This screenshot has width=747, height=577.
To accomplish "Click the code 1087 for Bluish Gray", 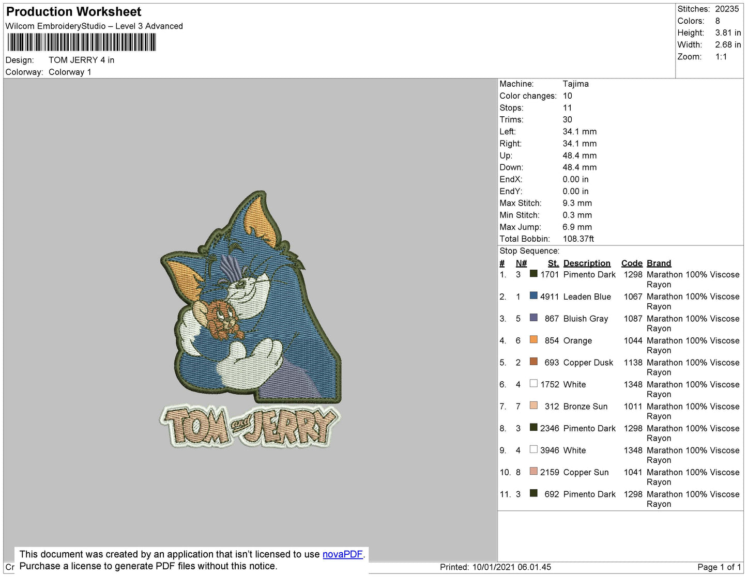I will tap(633, 319).
